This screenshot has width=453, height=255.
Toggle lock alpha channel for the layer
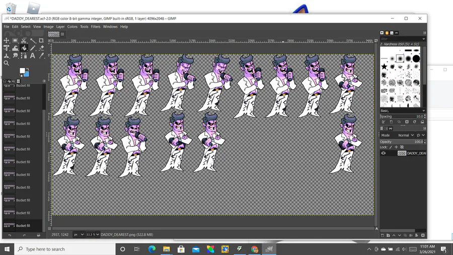pyautogui.click(x=402, y=147)
